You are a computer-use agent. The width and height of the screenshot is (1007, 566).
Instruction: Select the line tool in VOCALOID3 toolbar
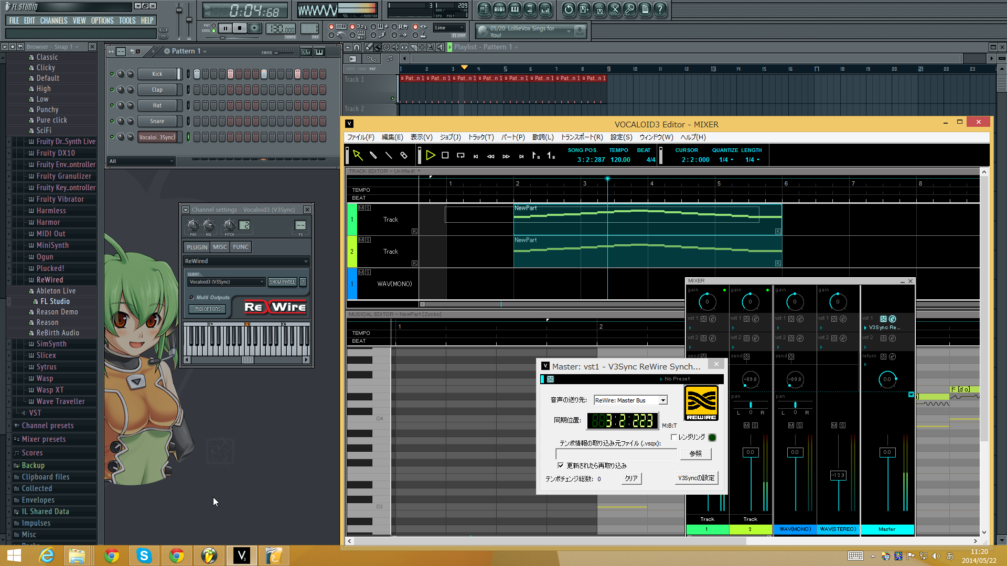389,155
